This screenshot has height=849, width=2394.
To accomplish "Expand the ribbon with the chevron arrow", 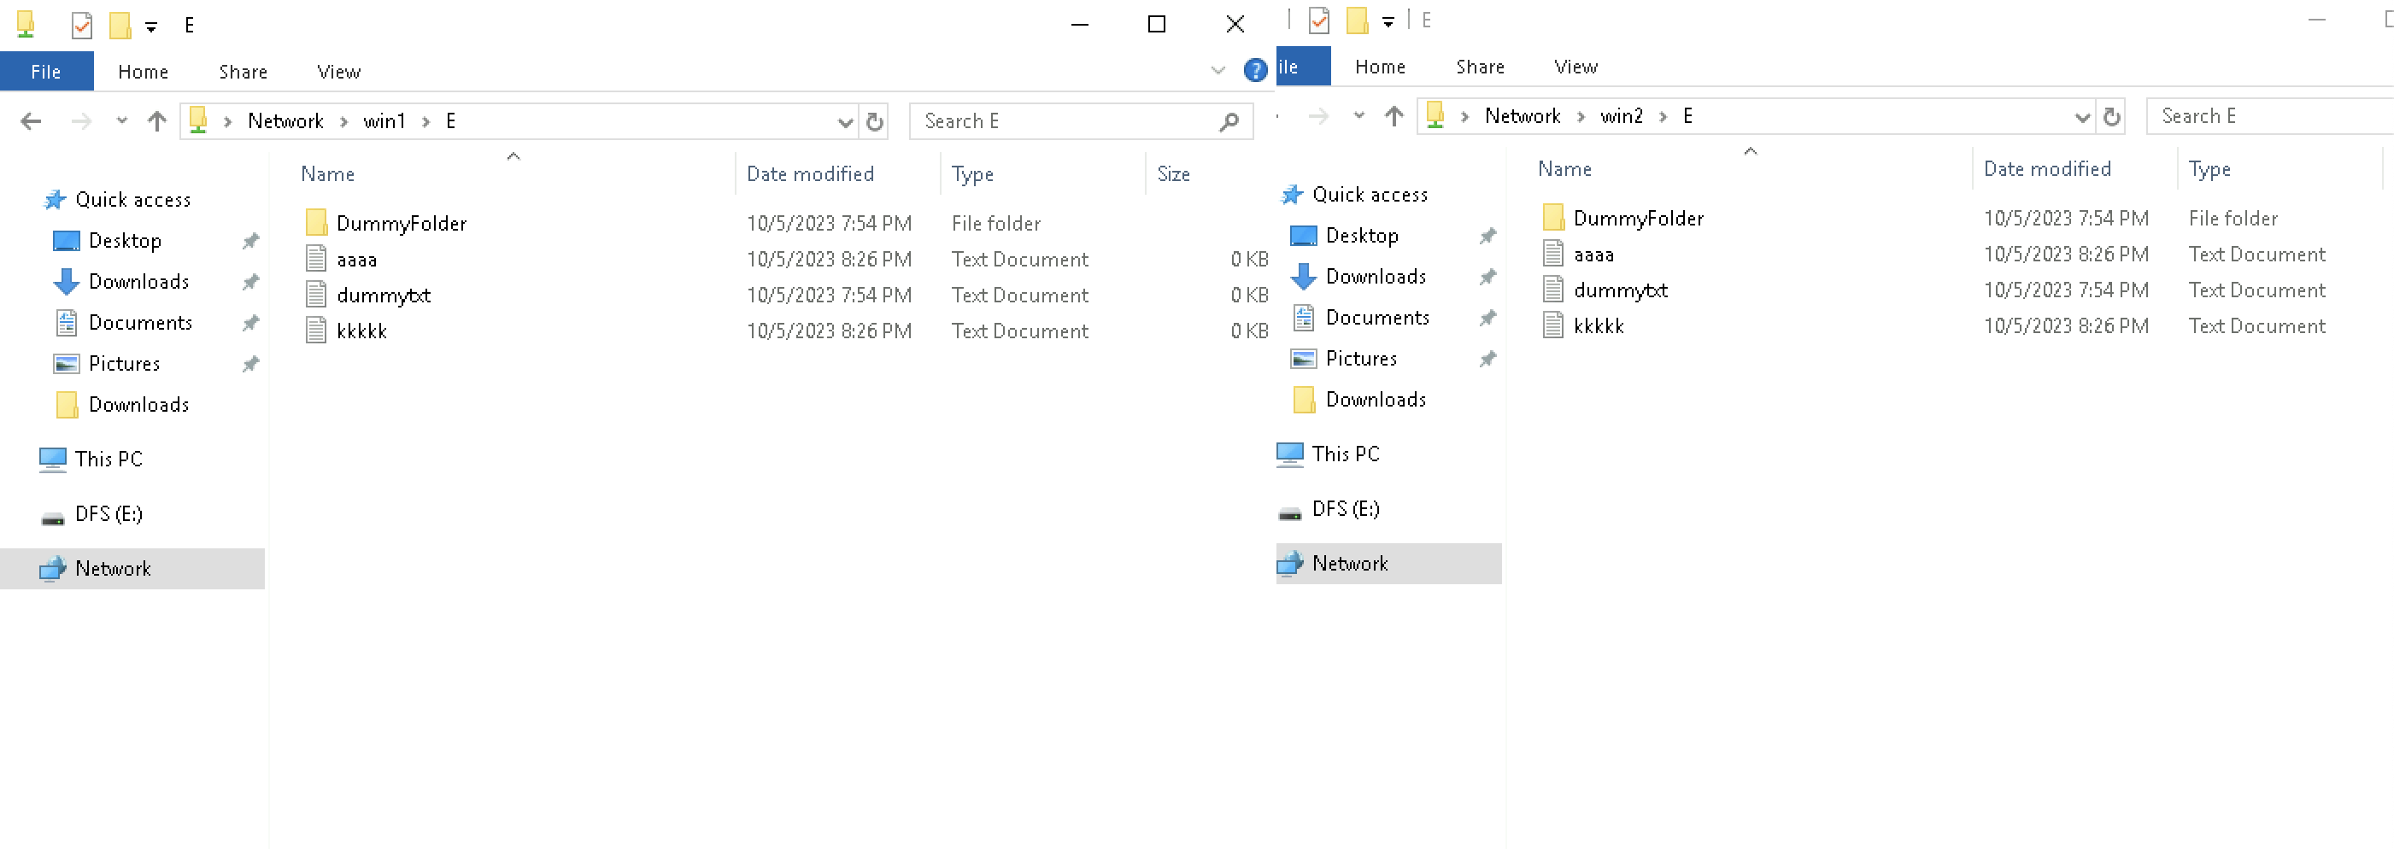I will click(1218, 71).
